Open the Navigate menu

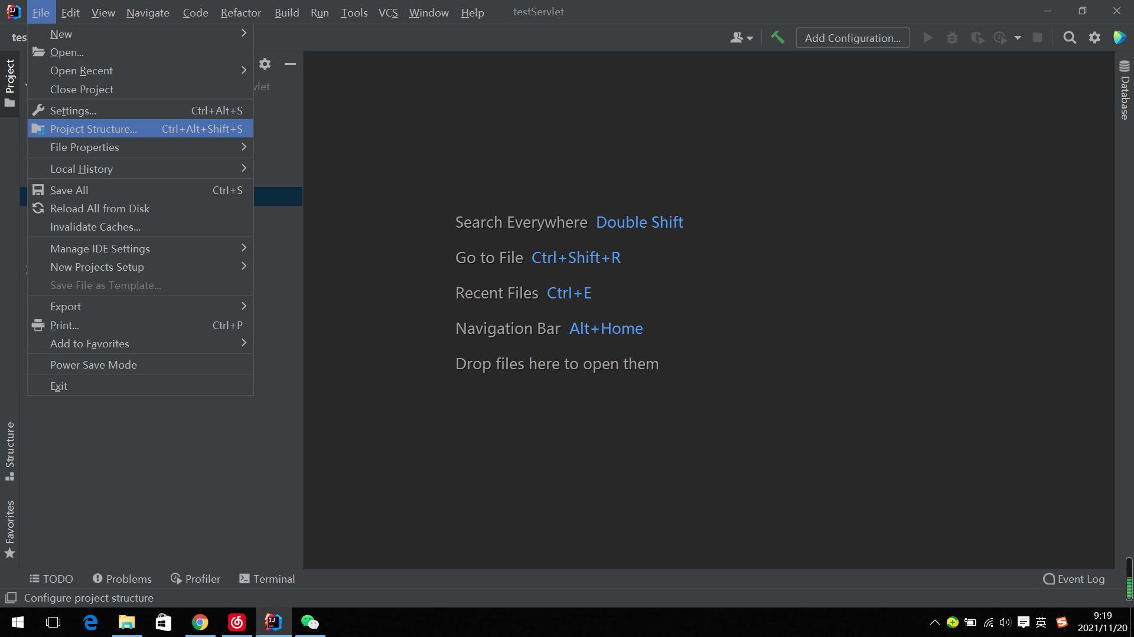[148, 12]
